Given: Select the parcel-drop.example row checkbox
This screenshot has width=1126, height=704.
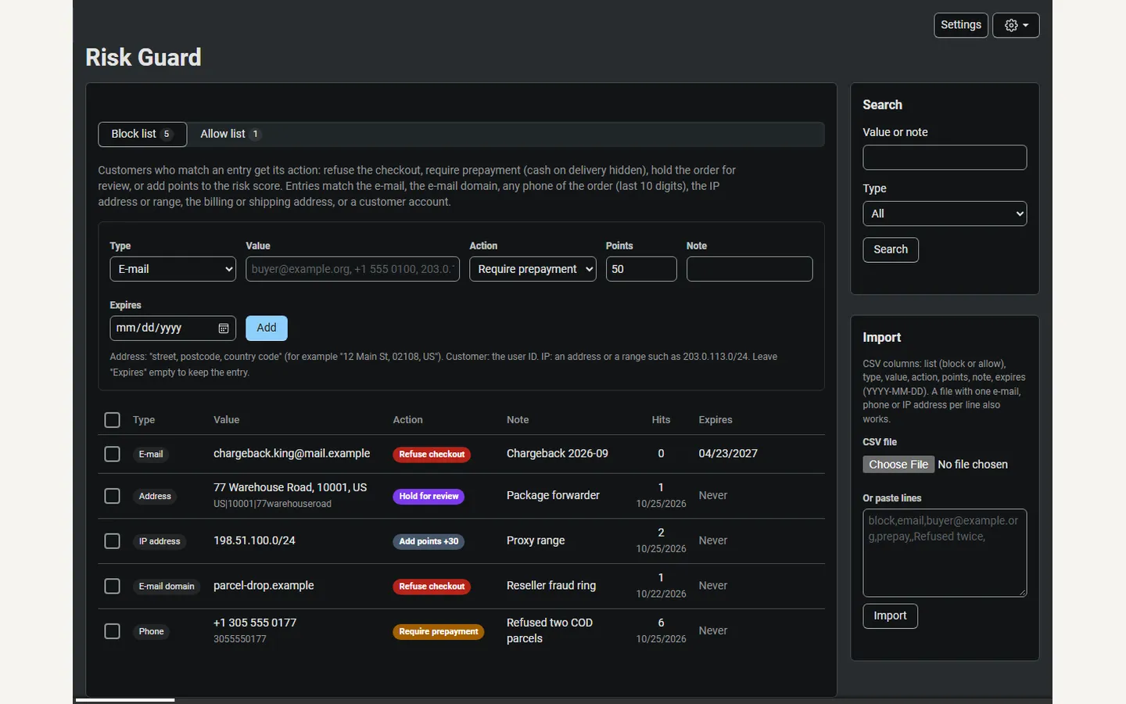Looking at the screenshot, I should pyautogui.click(x=113, y=586).
